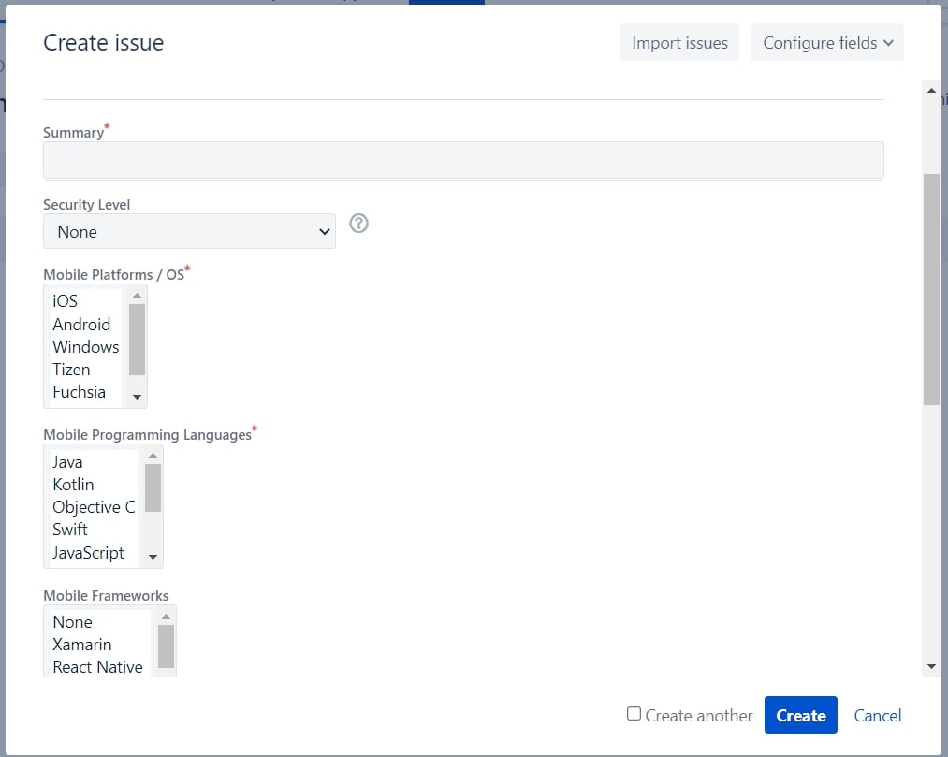Cancel the Create issue dialog
The image size is (948, 757).
click(x=877, y=715)
